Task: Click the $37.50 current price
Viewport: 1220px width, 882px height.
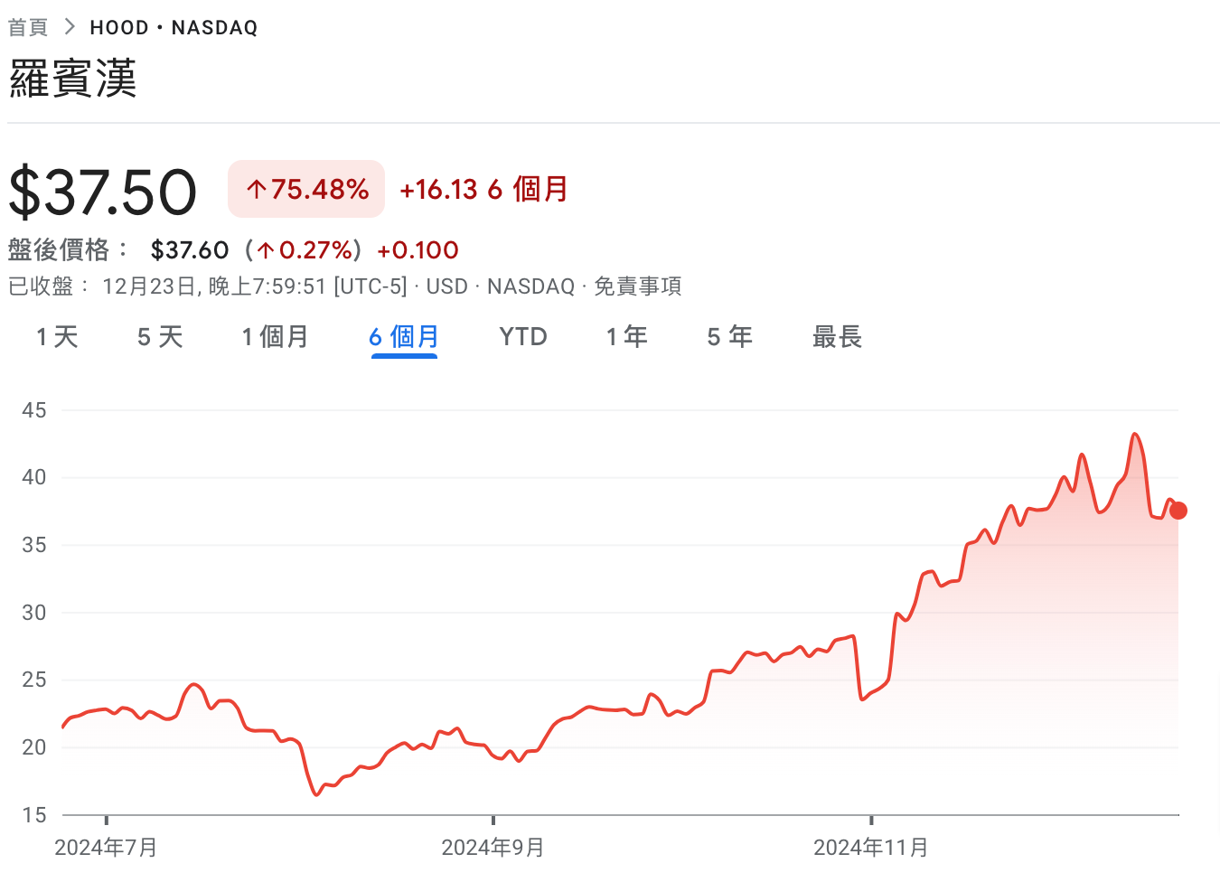Action: [103, 192]
